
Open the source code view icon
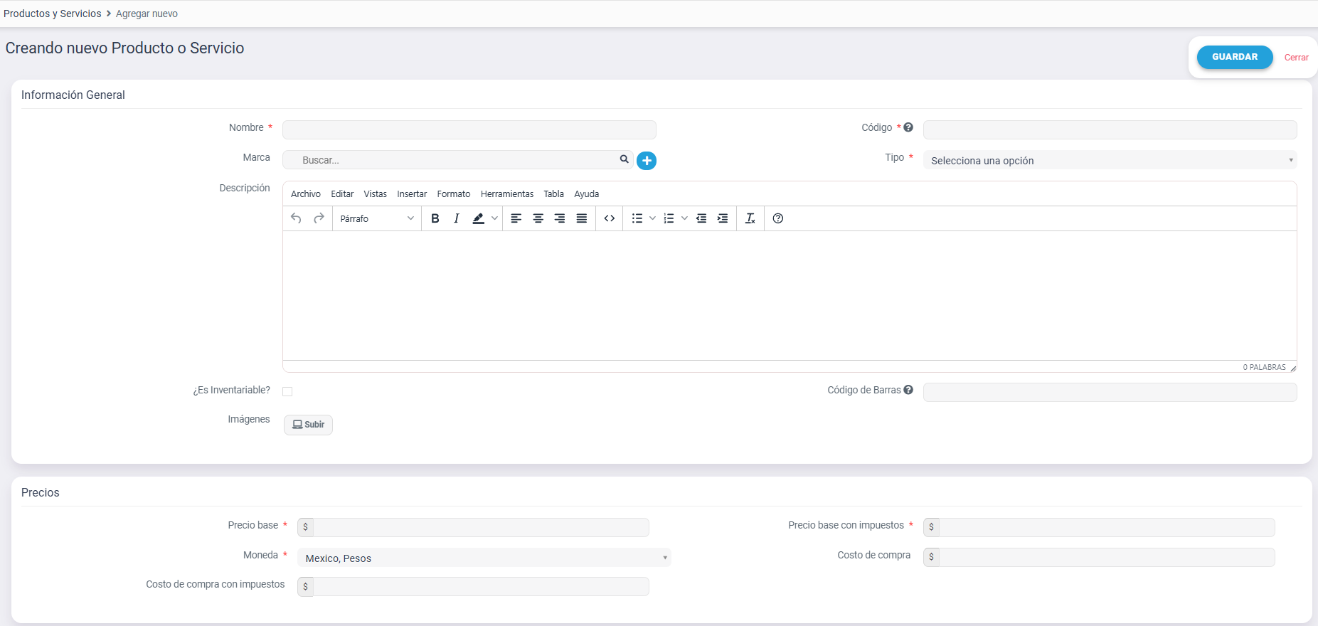click(x=610, y=218)
